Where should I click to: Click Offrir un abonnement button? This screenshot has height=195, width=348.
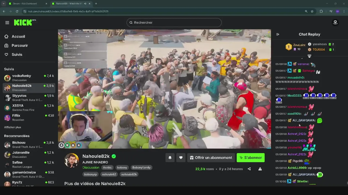pos(211,158)
